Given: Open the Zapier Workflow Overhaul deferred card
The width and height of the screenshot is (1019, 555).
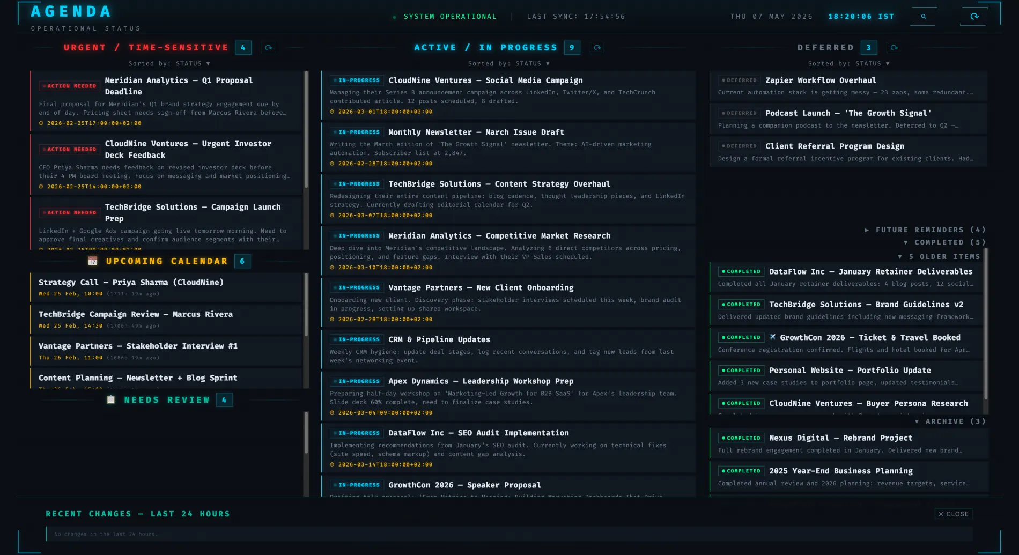Looking at the screenshot, I should (x=848, y=86).
